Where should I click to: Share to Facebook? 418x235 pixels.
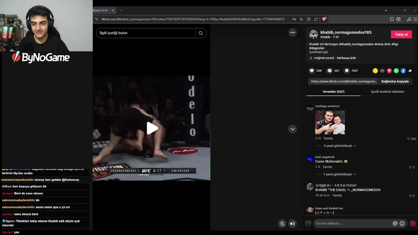click(x=403, y=70)
